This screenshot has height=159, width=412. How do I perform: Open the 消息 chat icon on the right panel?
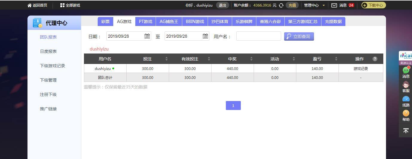click(406, 70)
